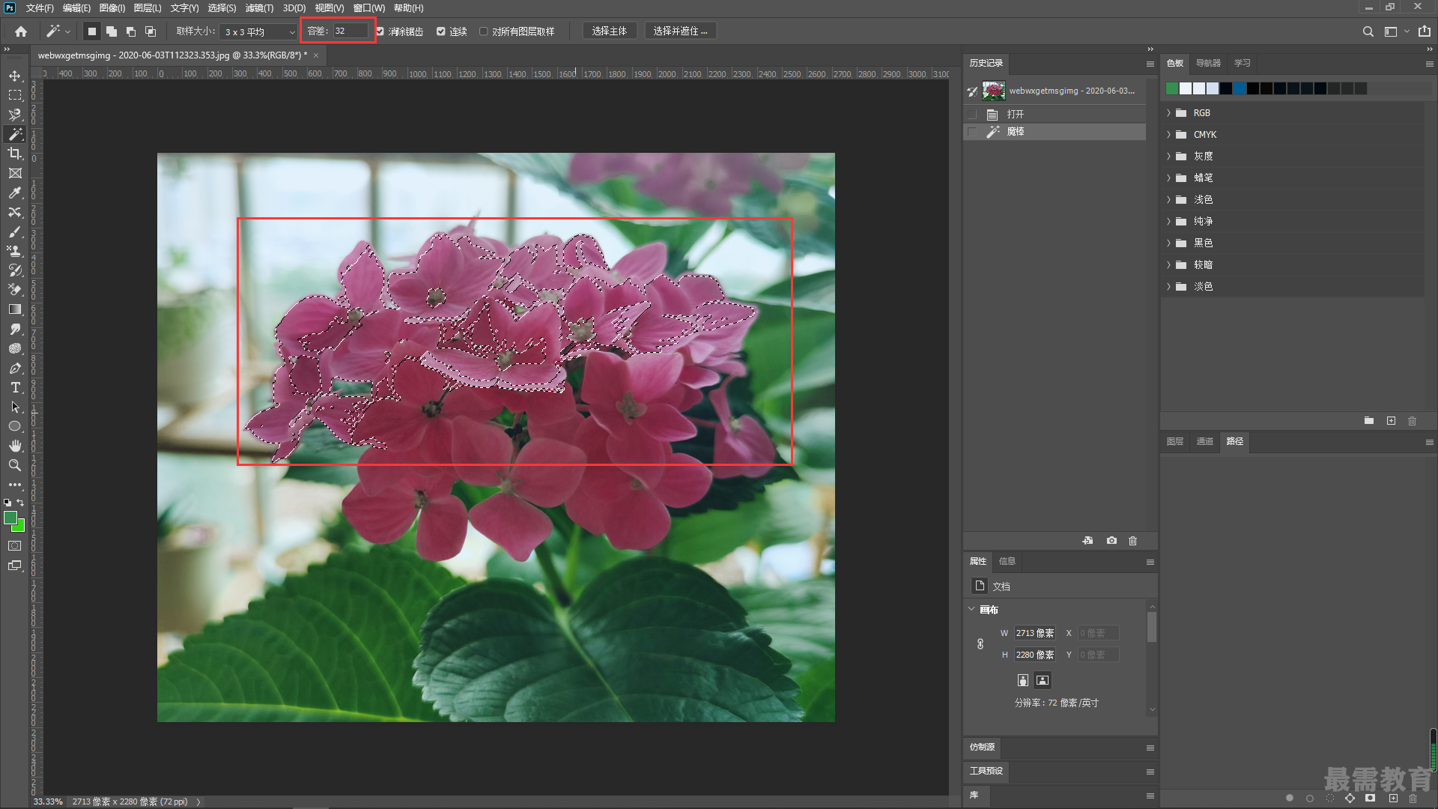Click the foreground green color swatch
Viewport: 1438px width, 809px height.
click(x=10, y=518)
